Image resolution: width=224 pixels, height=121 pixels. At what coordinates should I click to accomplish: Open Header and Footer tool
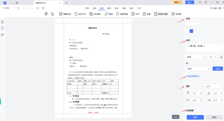pyautogui.click(x=161, y=14)
